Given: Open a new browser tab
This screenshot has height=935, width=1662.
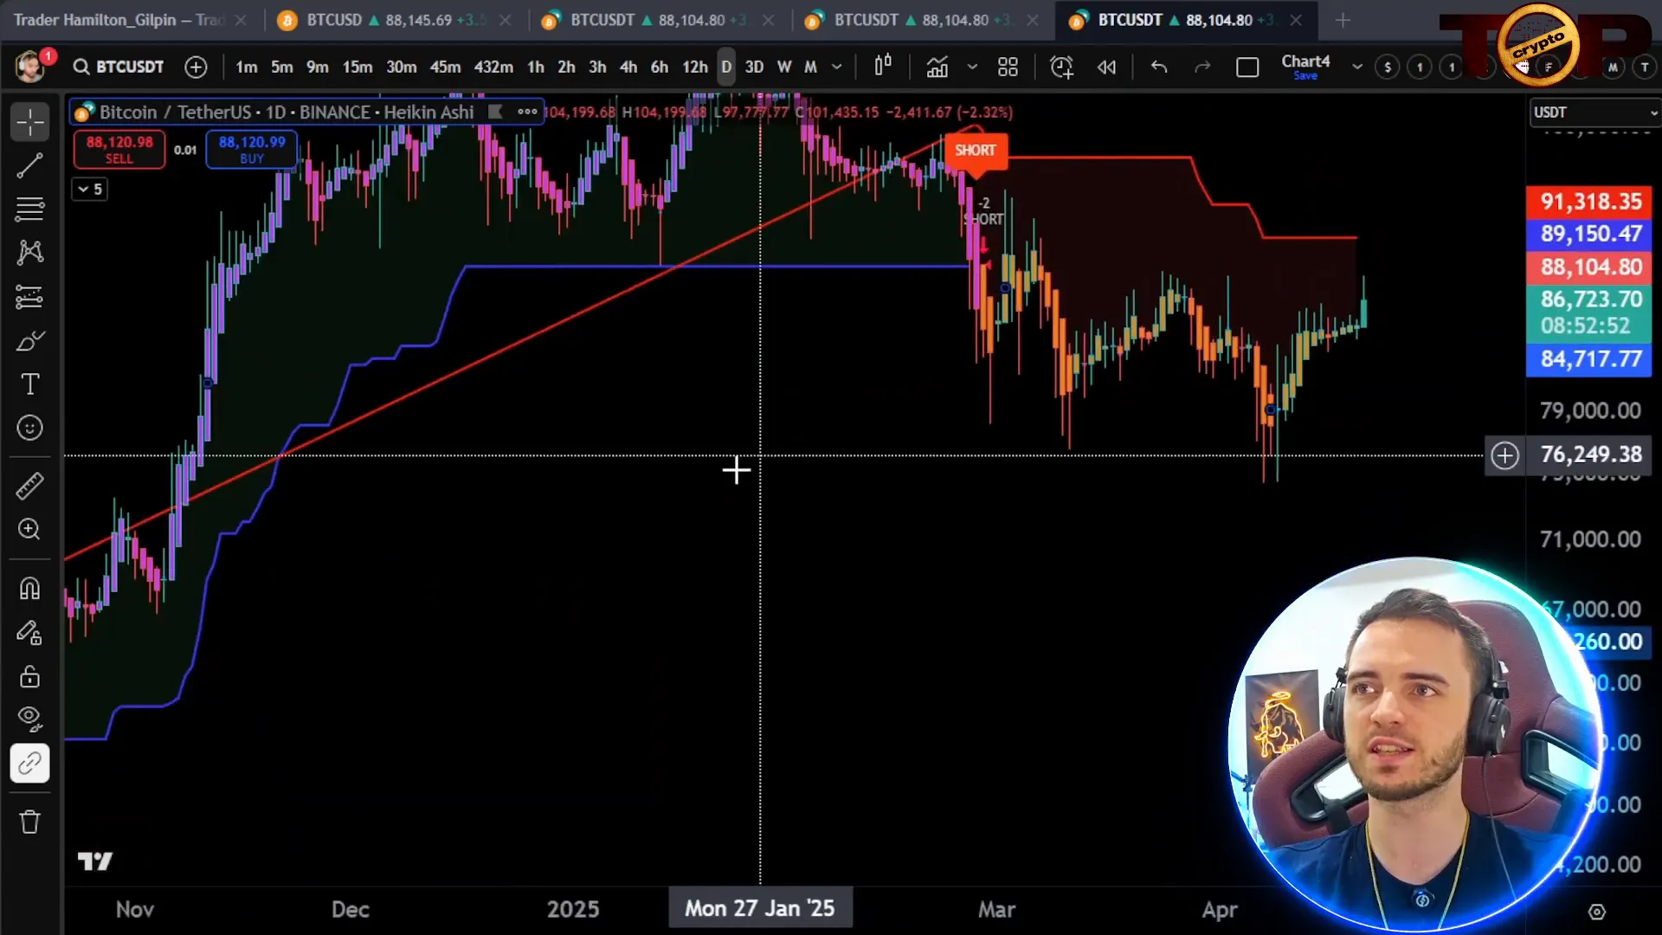Looking at the screenshot, I should pyautogui.click(x=1343, y=20).
